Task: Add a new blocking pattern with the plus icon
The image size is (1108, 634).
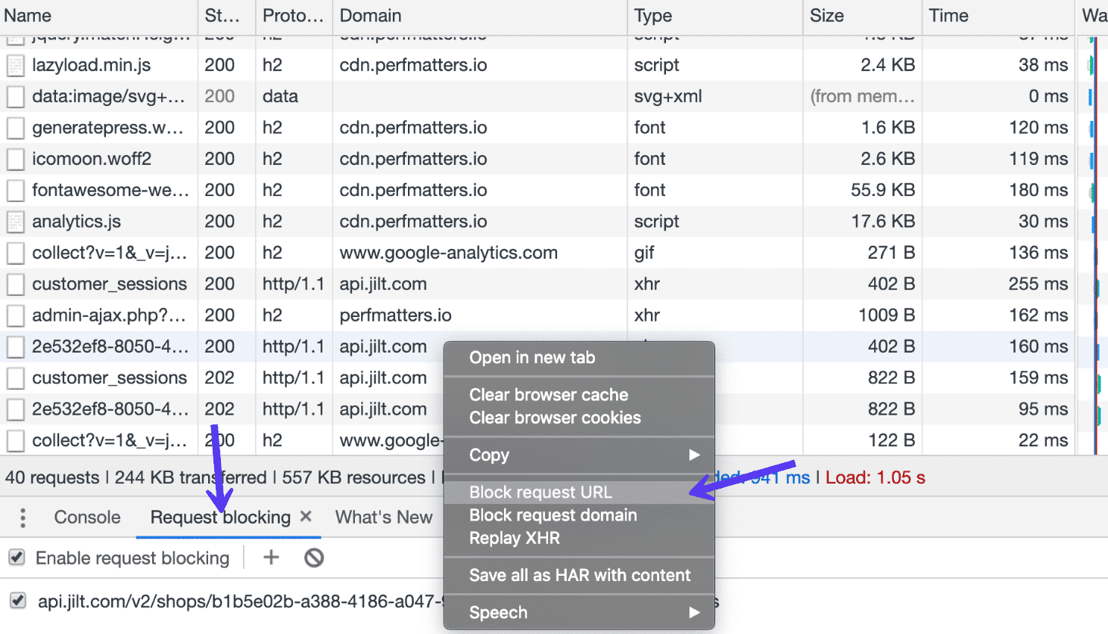Action: click(270, 558)
